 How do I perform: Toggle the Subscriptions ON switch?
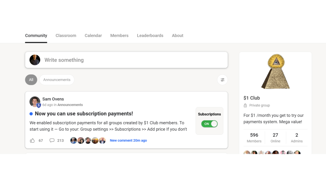[209, 124]
